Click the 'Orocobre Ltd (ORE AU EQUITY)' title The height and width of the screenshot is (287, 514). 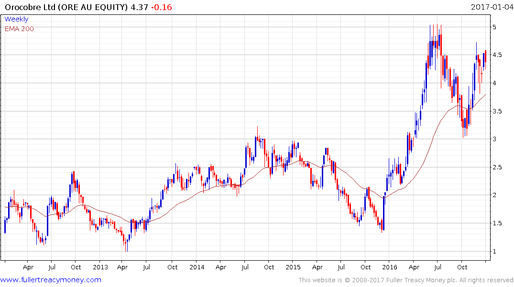pos(66,7)
